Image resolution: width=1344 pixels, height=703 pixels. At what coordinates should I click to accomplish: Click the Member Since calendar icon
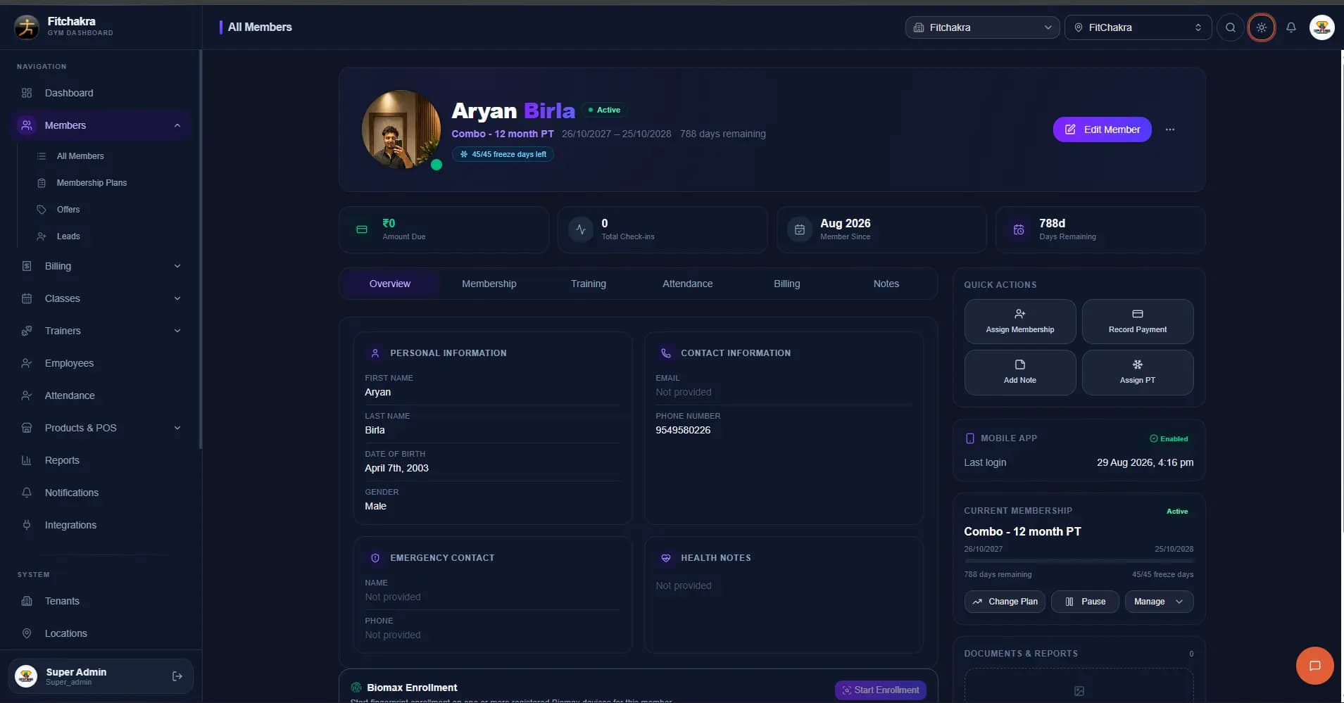point(800,229)
